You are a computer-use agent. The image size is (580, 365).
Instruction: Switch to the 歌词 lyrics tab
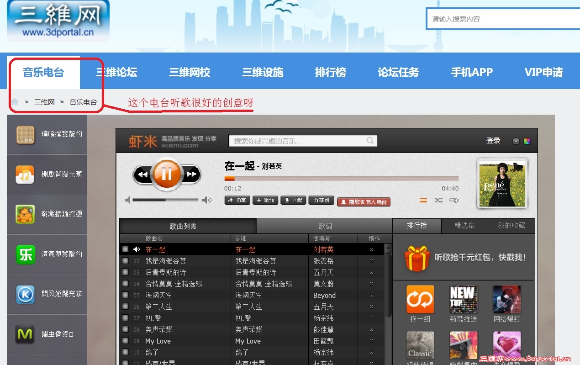(325, 226)
